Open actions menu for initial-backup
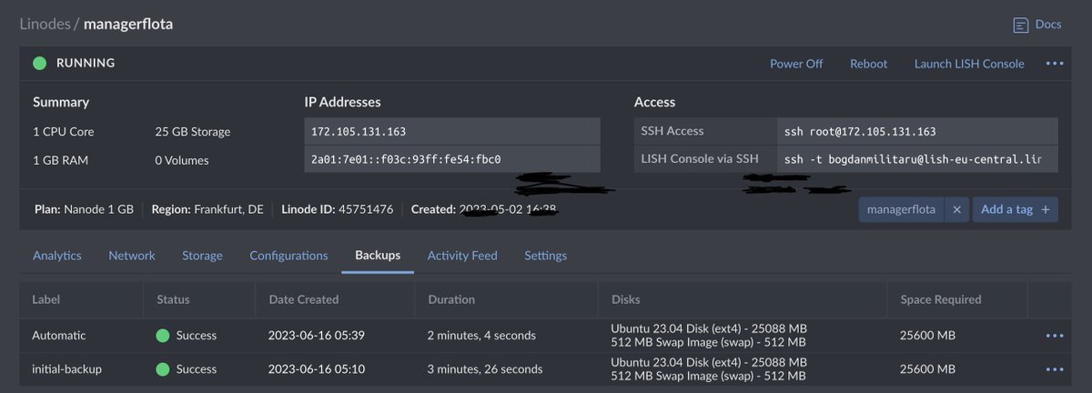This screenshot has width=1092, height=393. 1055,369
